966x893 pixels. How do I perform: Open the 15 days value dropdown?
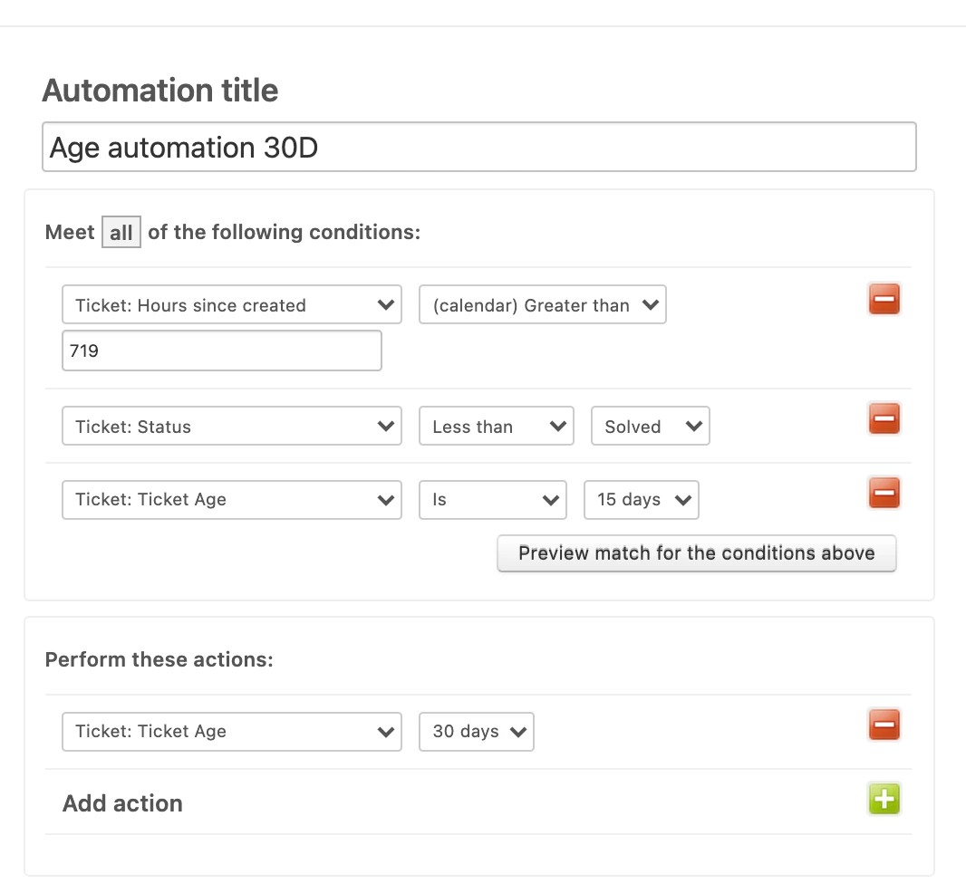pyautogui.click(x=641, y=500)
